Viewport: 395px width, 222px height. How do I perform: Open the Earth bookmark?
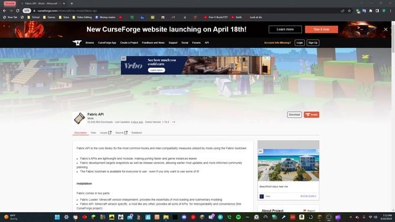coord(236,17)
